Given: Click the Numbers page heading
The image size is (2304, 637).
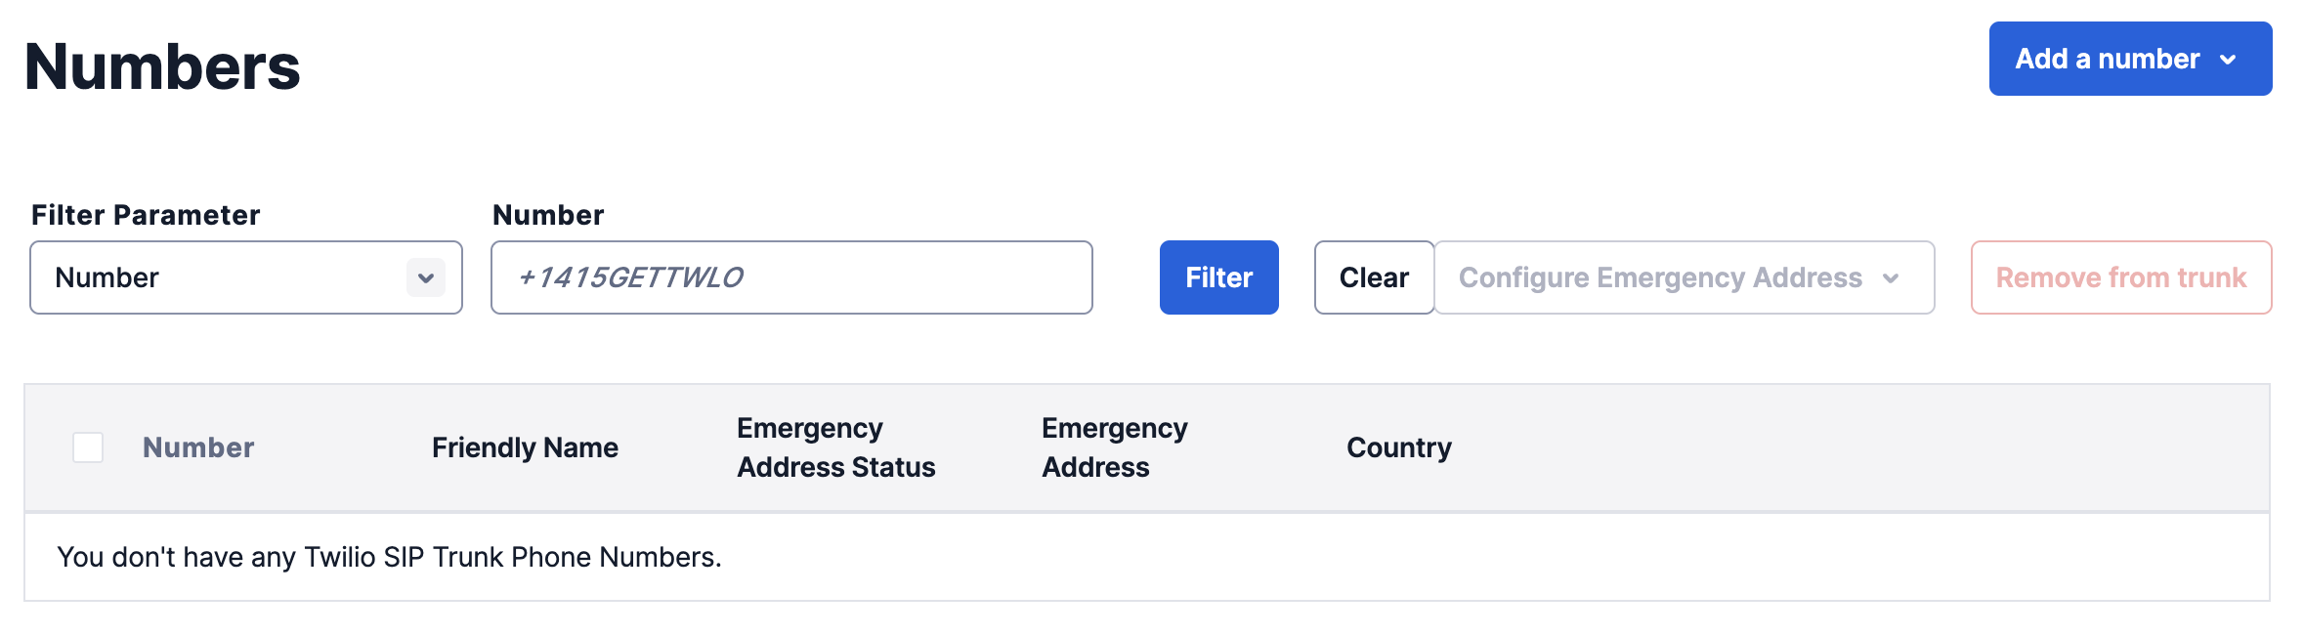Looking at the screenshot, I should point(162,66).
